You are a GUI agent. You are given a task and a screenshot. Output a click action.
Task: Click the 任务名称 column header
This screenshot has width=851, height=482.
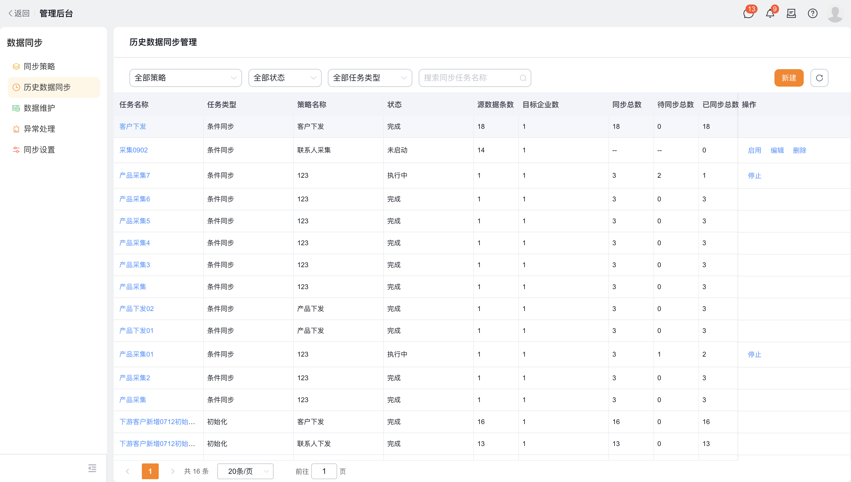[x=134, y=105]
